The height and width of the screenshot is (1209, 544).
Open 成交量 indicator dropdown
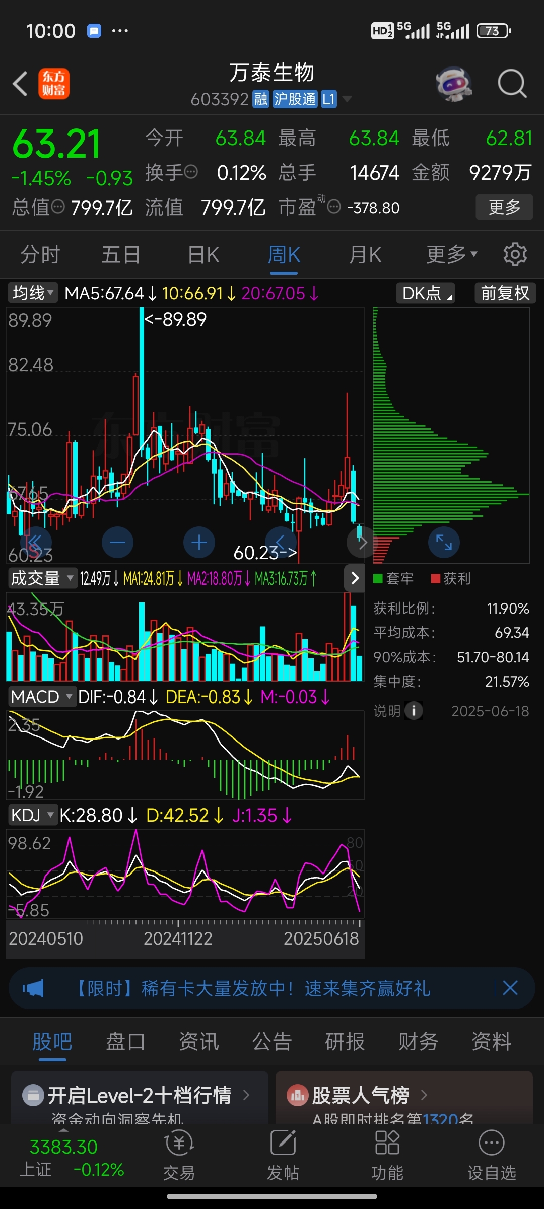42,578
